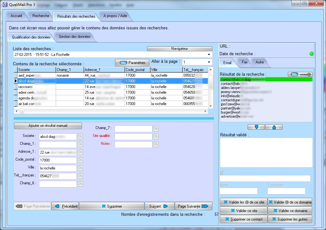The width and height of the screenshot is (326, 230).
Task: Click the up arrow button above Résultat validé
Action: [x=274, y=127]
